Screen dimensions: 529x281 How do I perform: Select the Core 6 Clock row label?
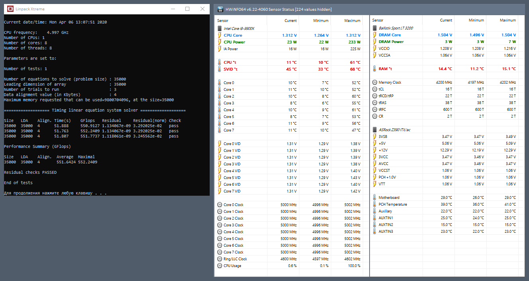pyautogui.click(x=234, y=245)
